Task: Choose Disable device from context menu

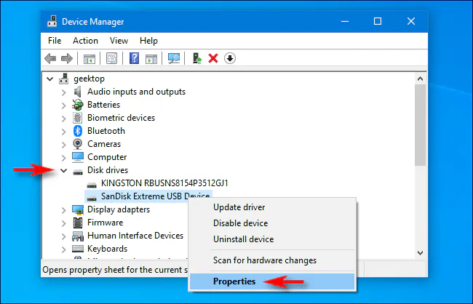Action: tap(272, 223)
